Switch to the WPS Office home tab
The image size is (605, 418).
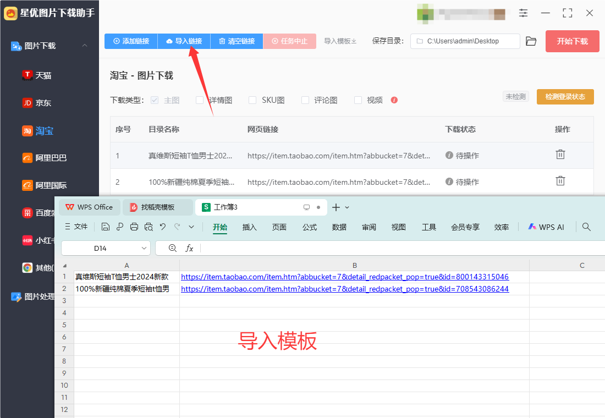pyautogui.click(x=90, y=207)
